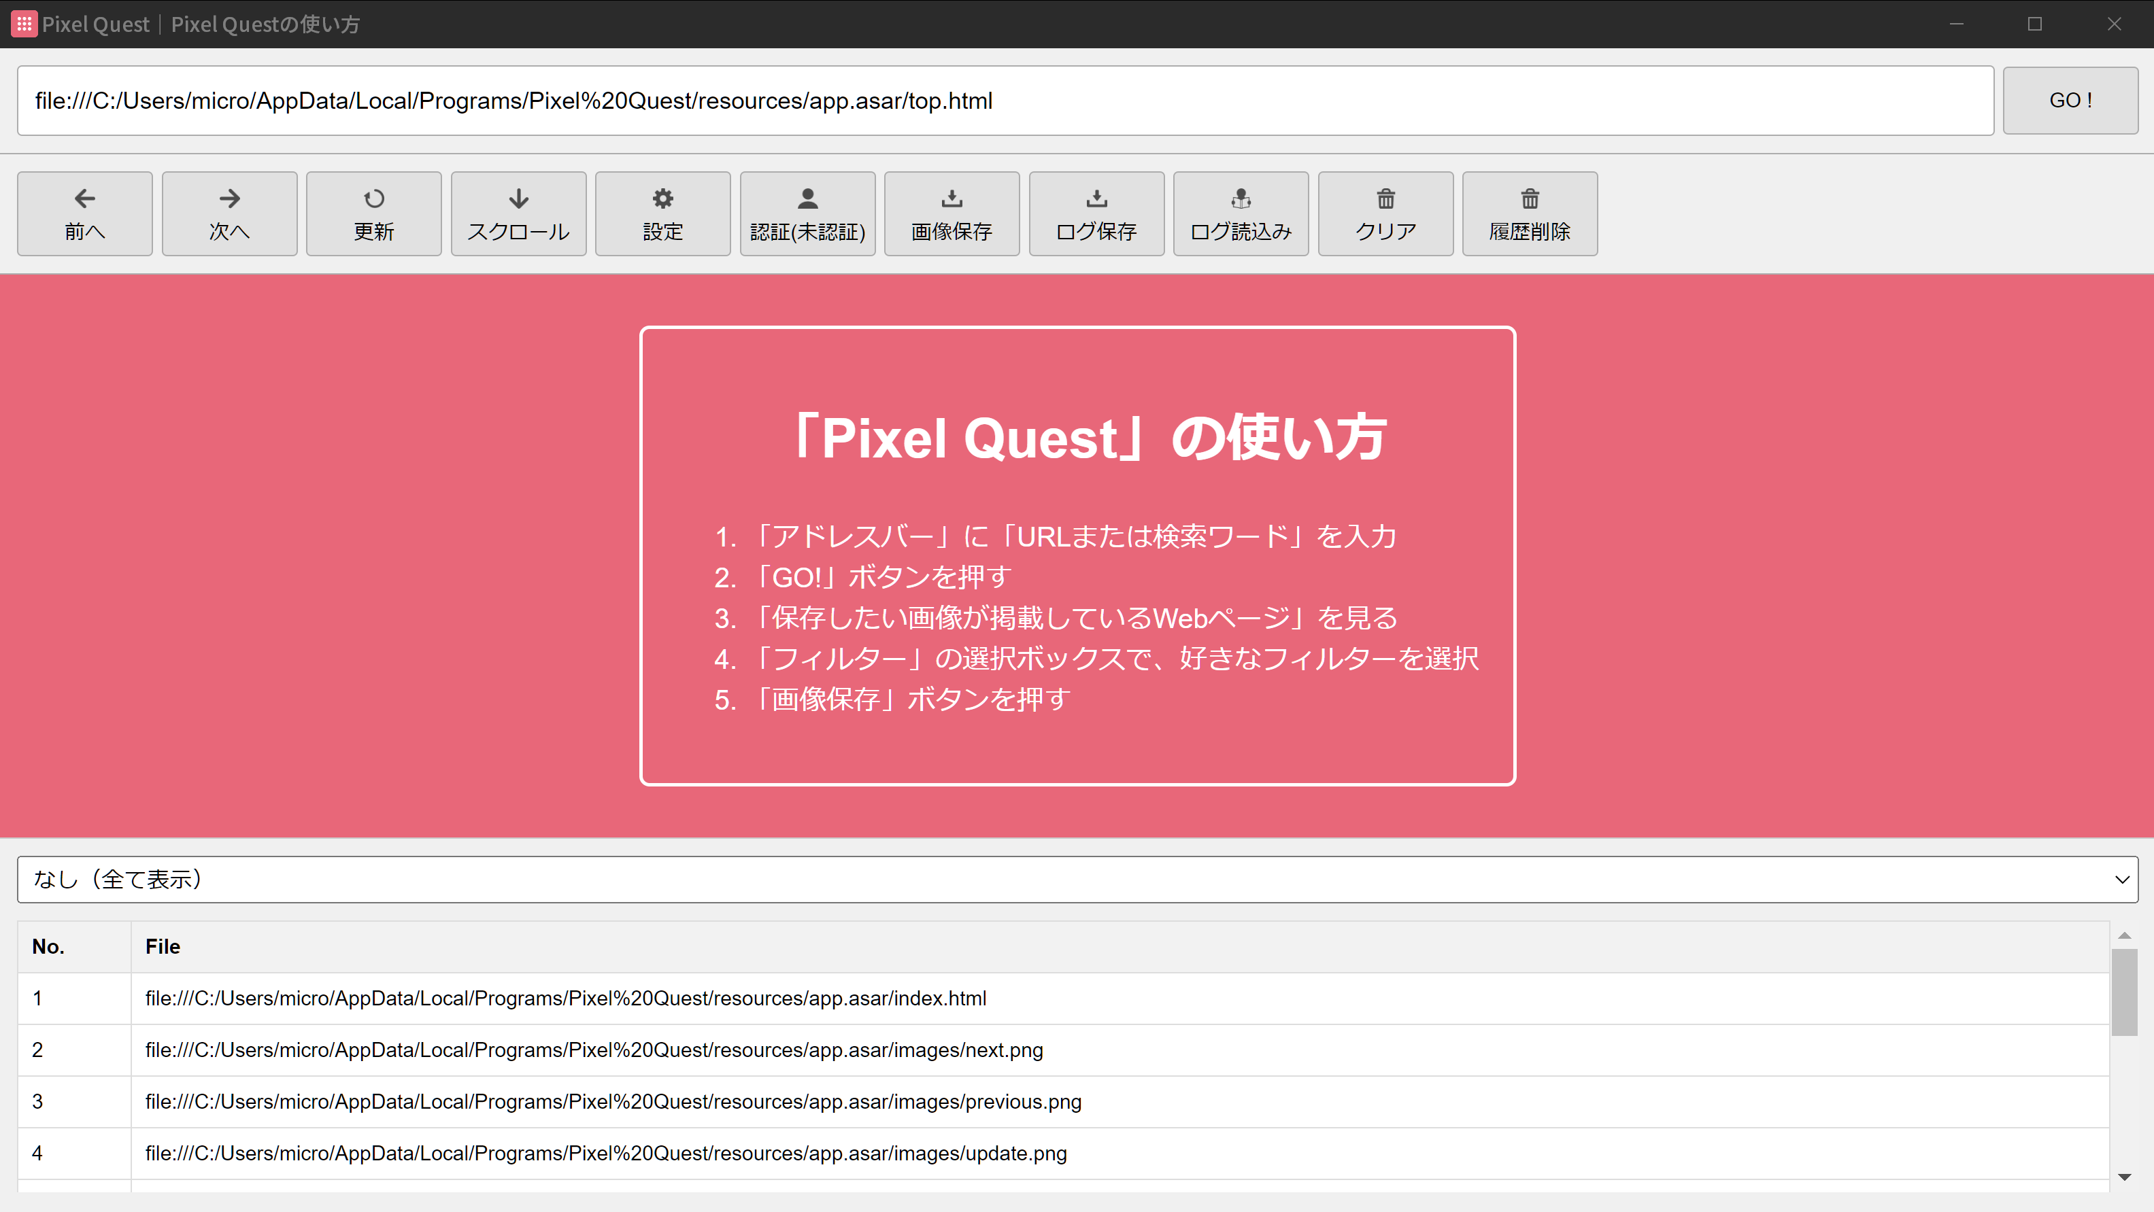Go forward with the 次へ button

tap(229, 213)
